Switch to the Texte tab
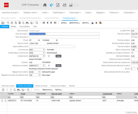 coord(35,27)
